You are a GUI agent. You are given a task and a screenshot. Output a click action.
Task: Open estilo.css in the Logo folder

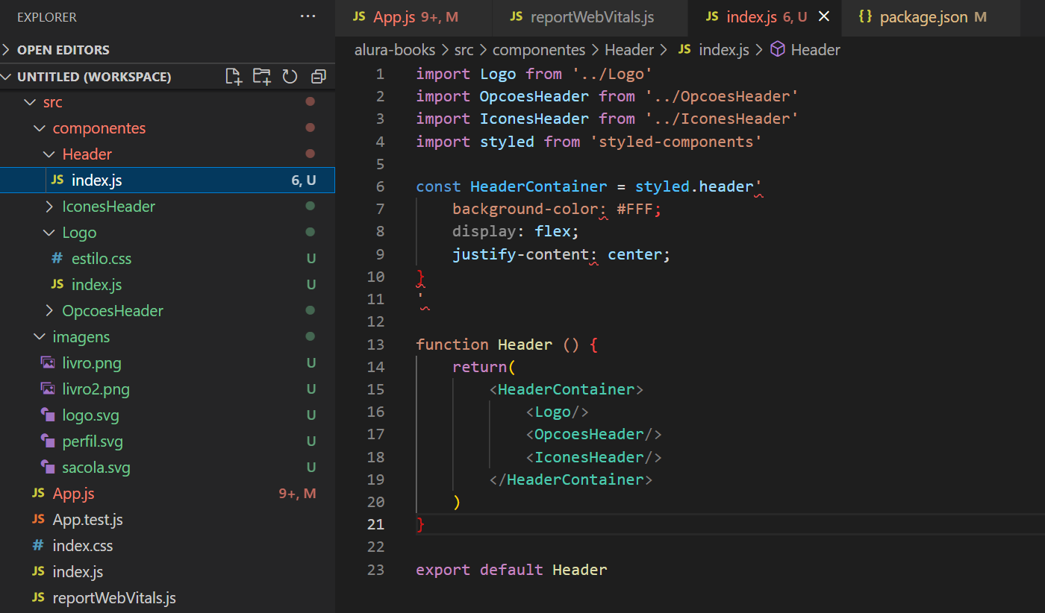[x=167, y=259]
